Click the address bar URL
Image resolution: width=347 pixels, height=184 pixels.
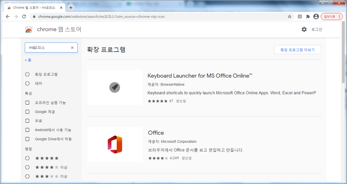(101, 17)
